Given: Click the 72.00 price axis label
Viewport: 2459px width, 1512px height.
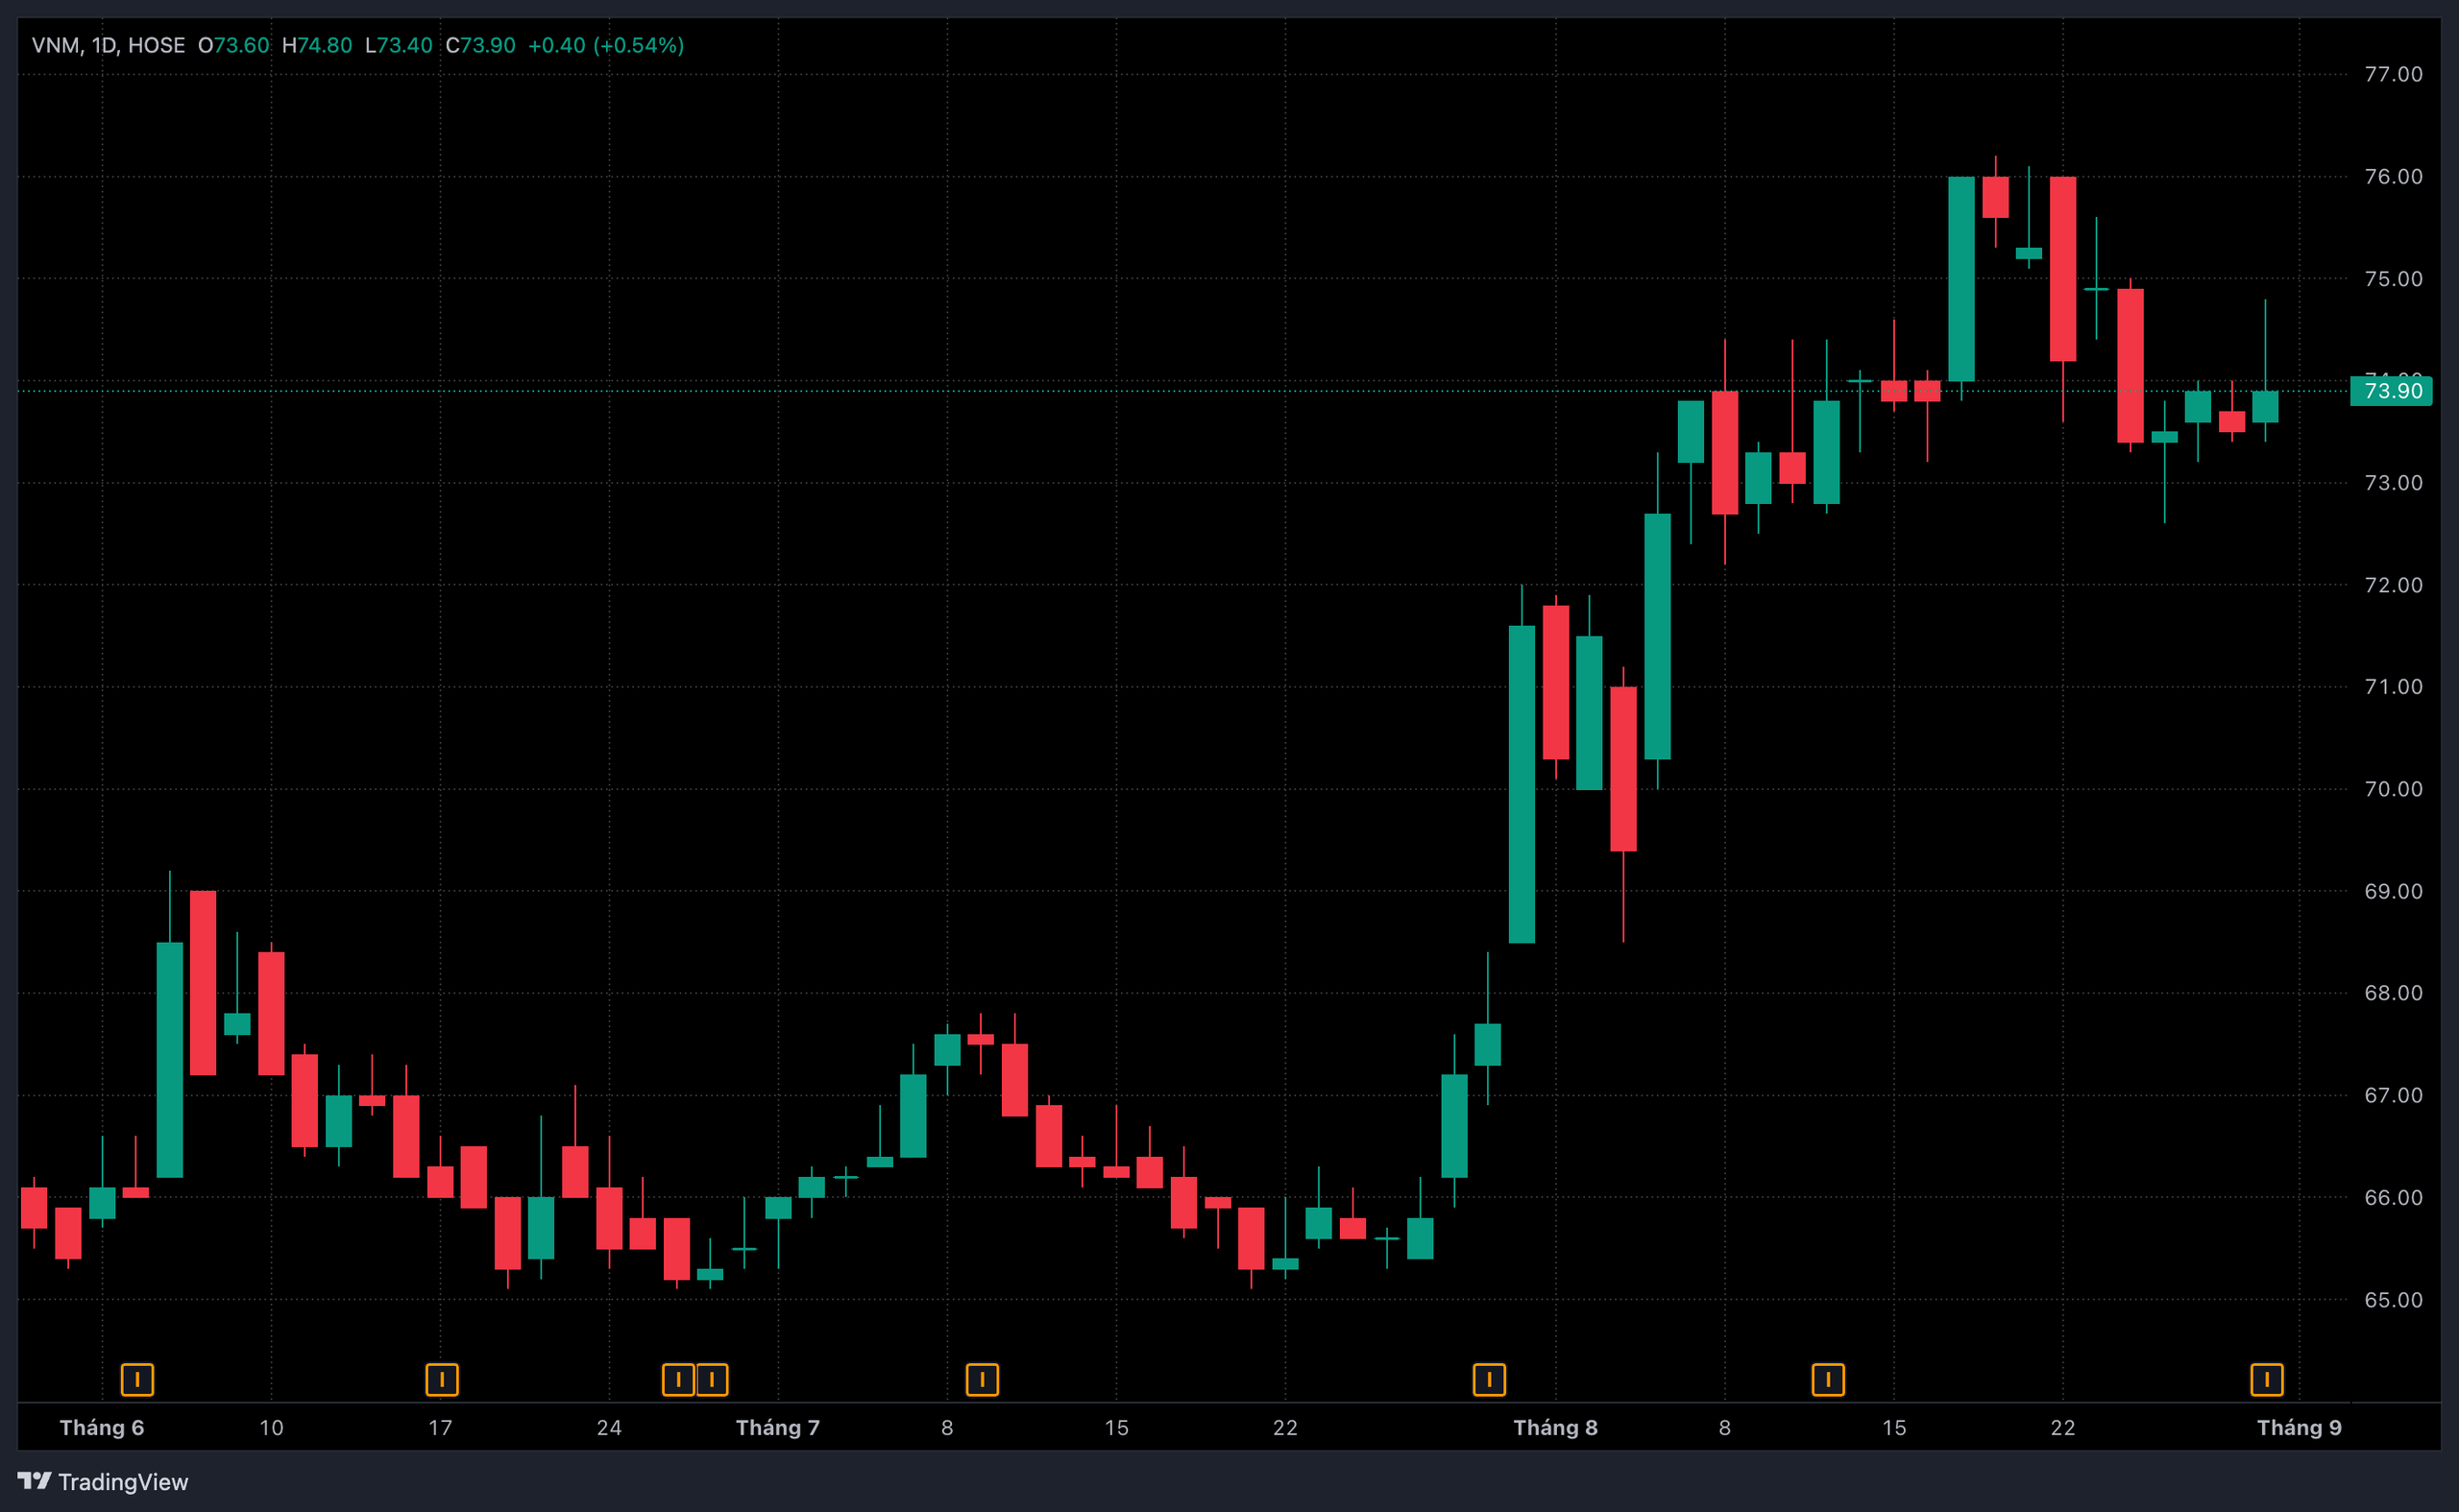Looking at the screenshot, I should (2393, 585).
